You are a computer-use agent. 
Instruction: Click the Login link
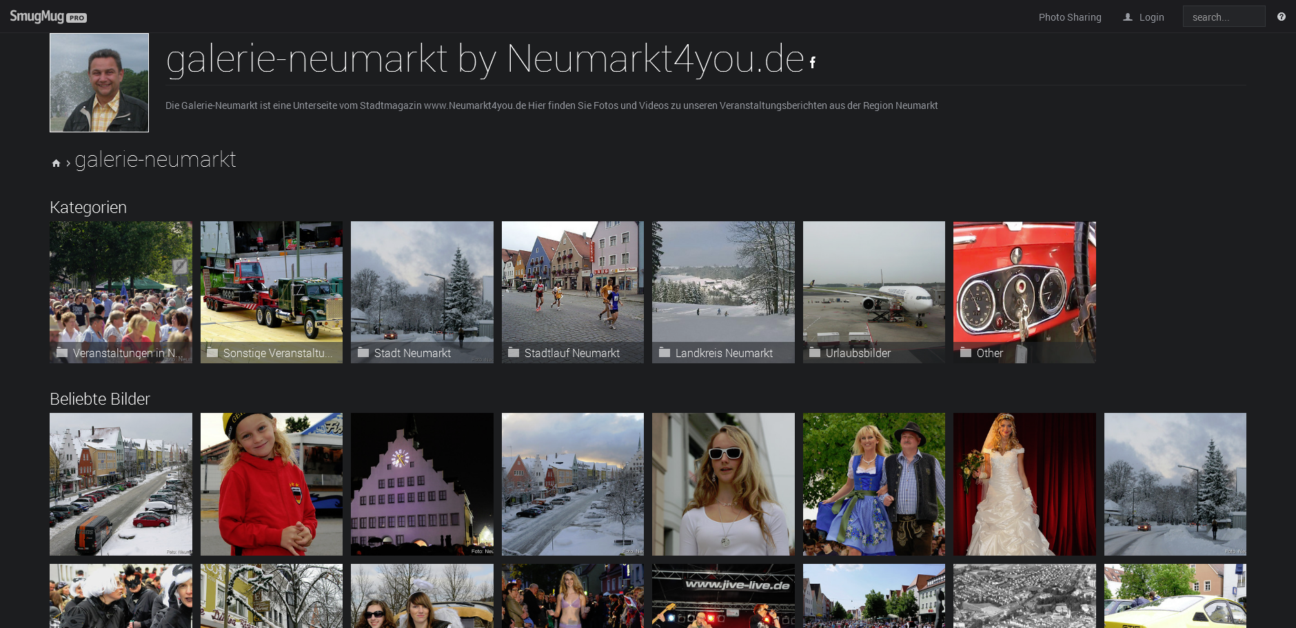coord(1151,17)
